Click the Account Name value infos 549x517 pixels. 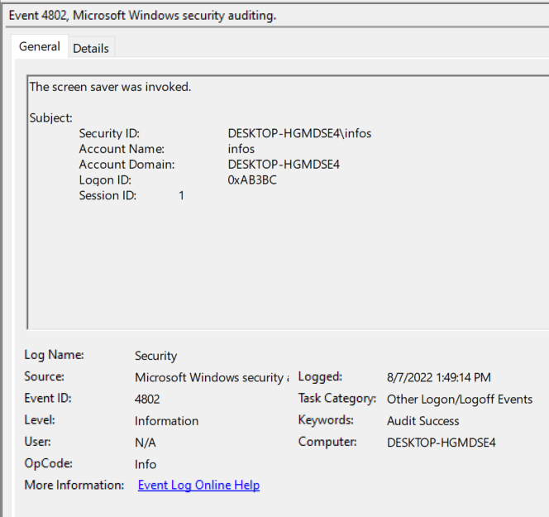241,149
